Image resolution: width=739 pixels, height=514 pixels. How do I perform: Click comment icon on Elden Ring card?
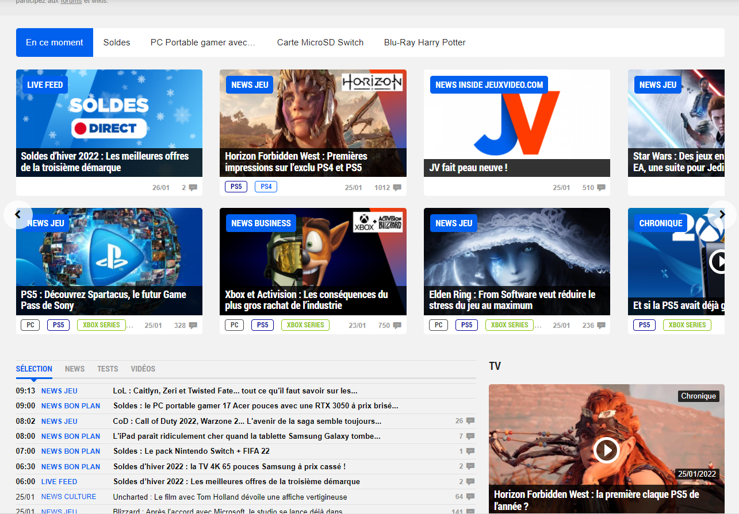click(x=601, y=326)
